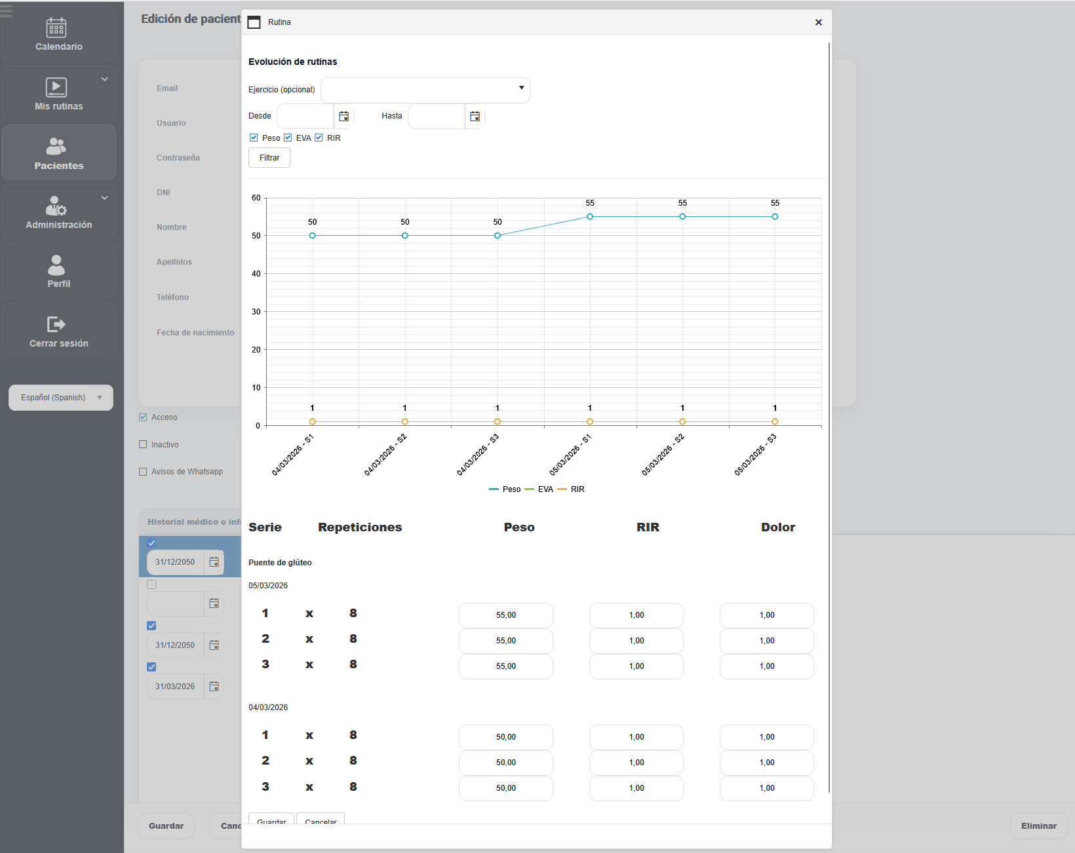Expand the Mis rutinas submenu chevron

(104, 79)
